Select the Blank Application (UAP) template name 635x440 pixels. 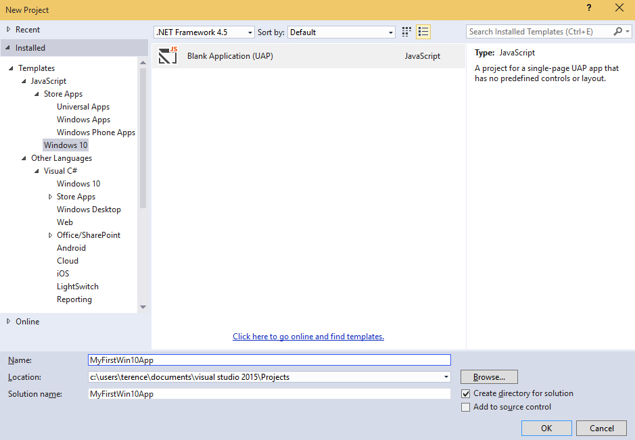[230, 56]
